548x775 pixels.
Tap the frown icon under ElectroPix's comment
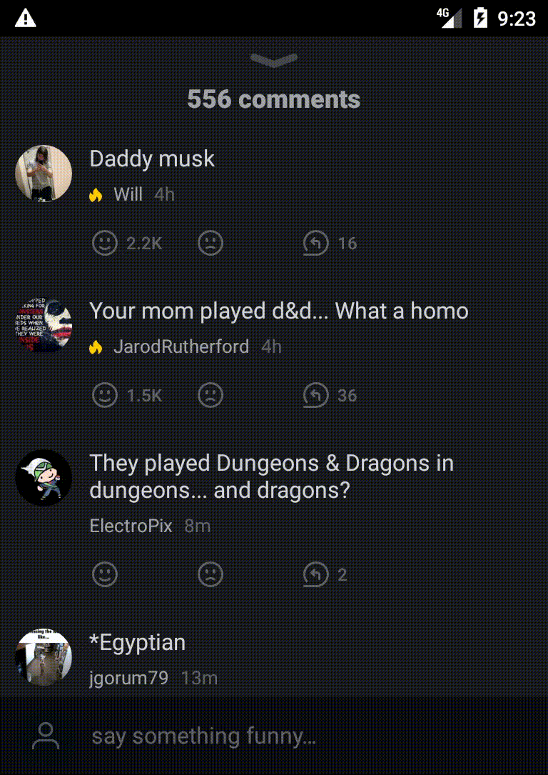click(x=210, y=574)
